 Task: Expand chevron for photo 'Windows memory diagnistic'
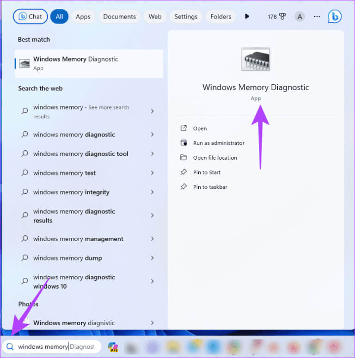point(152,322)
